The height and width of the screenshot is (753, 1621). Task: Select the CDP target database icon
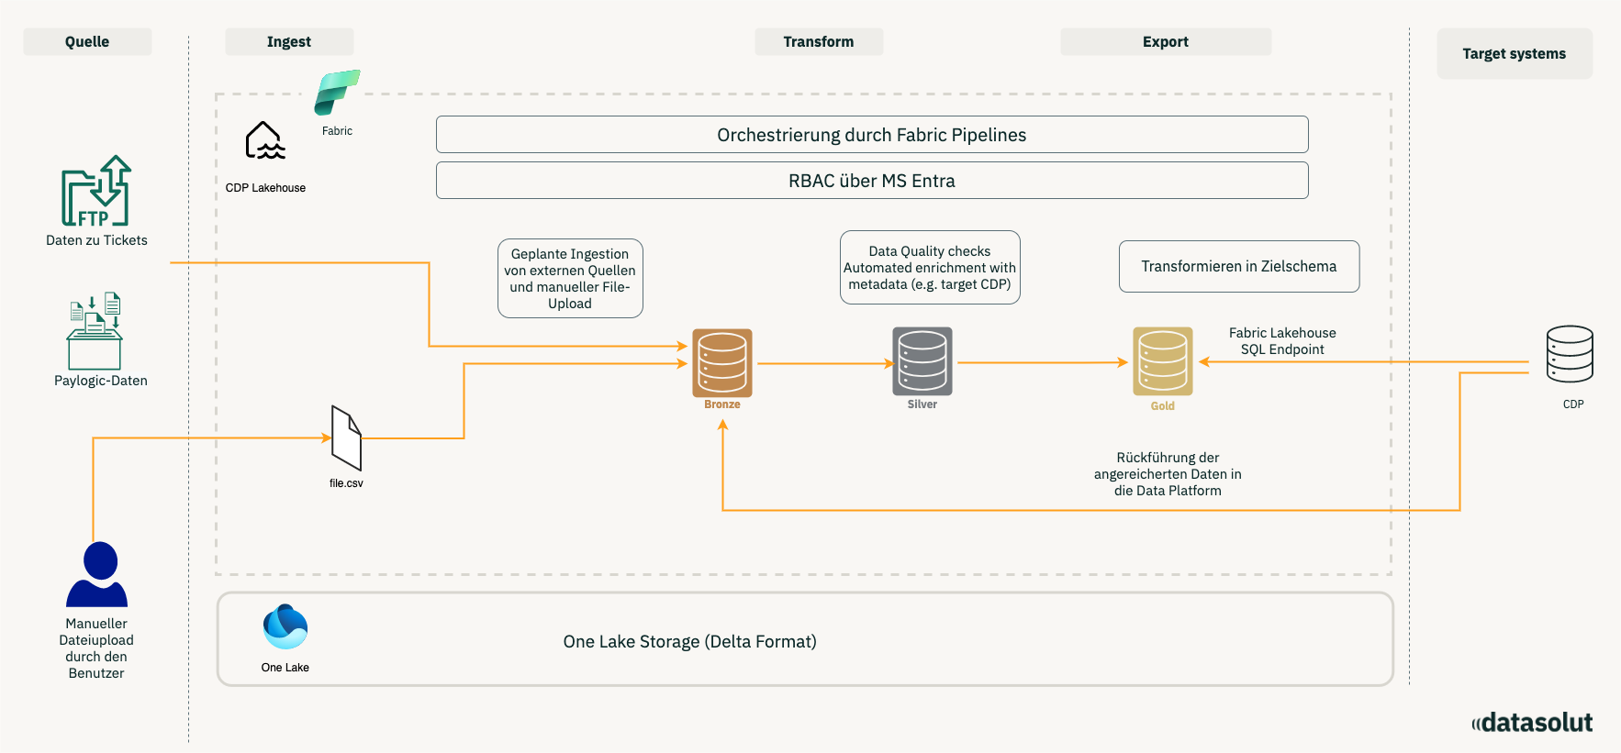[1570, 354]
